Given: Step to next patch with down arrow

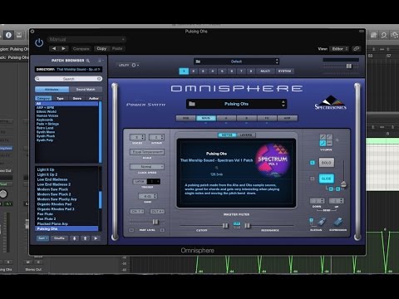Looking at the screenshot, I should (x=74, y=238).
